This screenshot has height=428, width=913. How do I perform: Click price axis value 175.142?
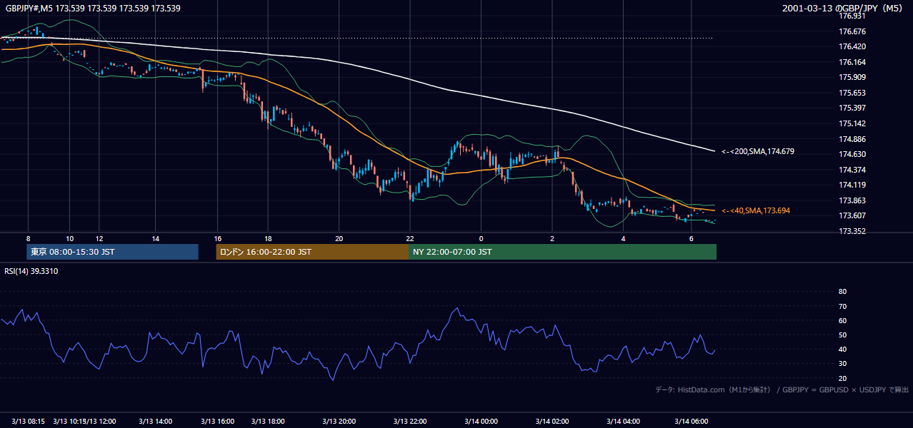point(852,123)
